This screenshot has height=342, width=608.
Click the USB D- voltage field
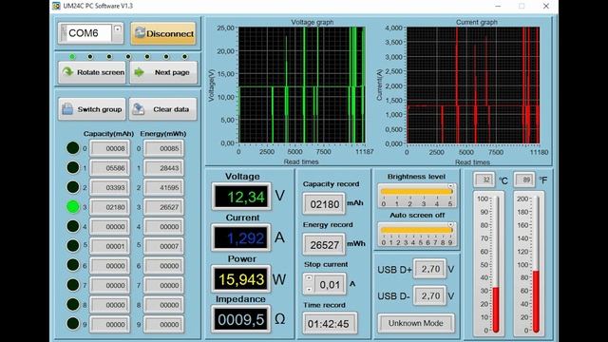(430, 295)
